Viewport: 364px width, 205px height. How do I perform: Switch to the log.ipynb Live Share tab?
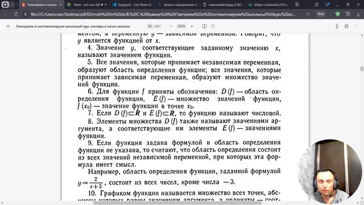pyautogui.click(x=133, y=5)
